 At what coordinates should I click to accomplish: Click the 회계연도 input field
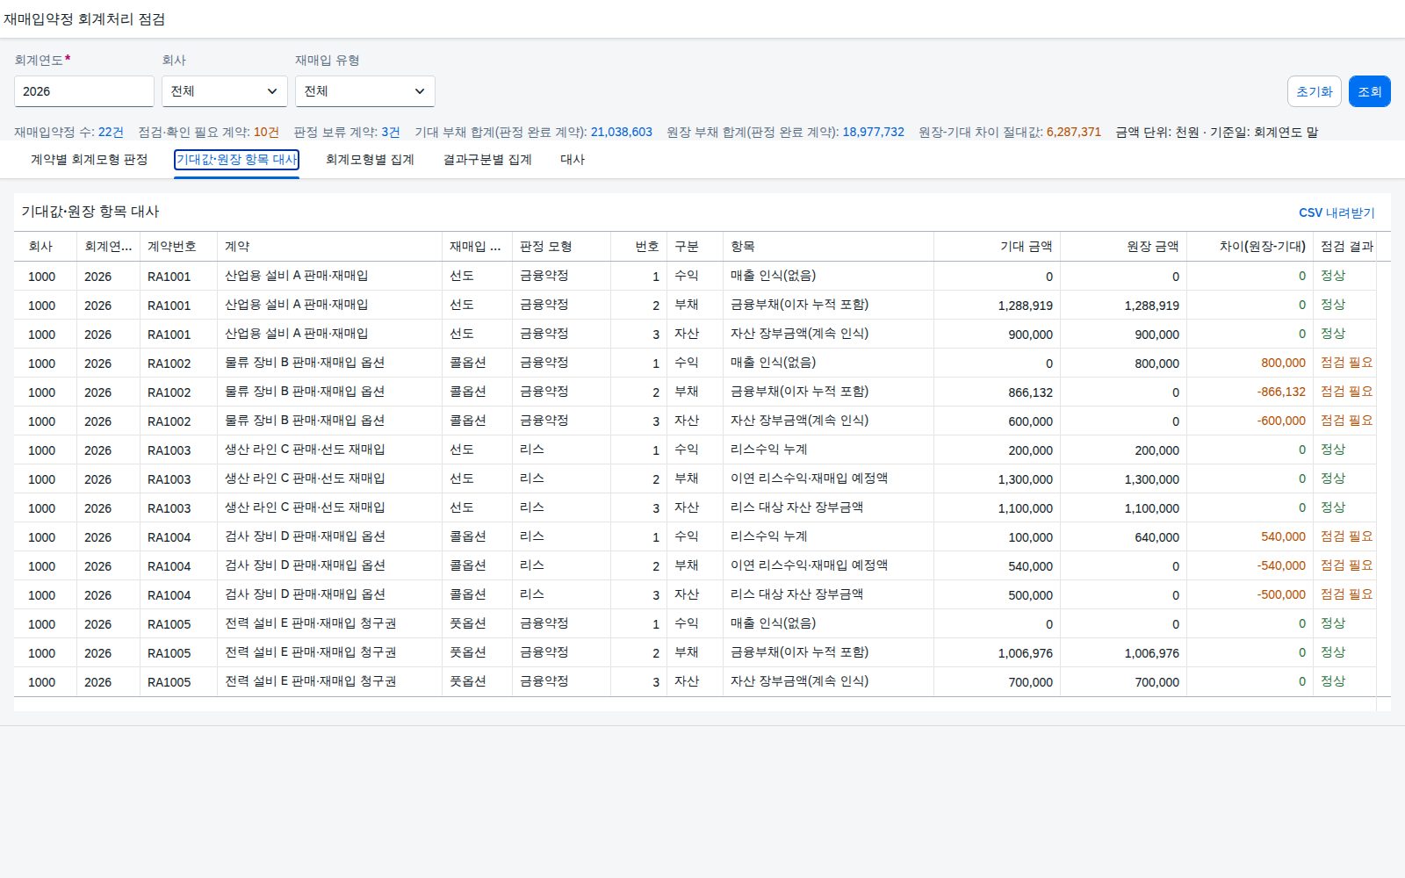tap(84, 91)
